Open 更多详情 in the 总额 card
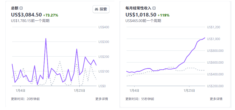235x110 pixels. 102,99
